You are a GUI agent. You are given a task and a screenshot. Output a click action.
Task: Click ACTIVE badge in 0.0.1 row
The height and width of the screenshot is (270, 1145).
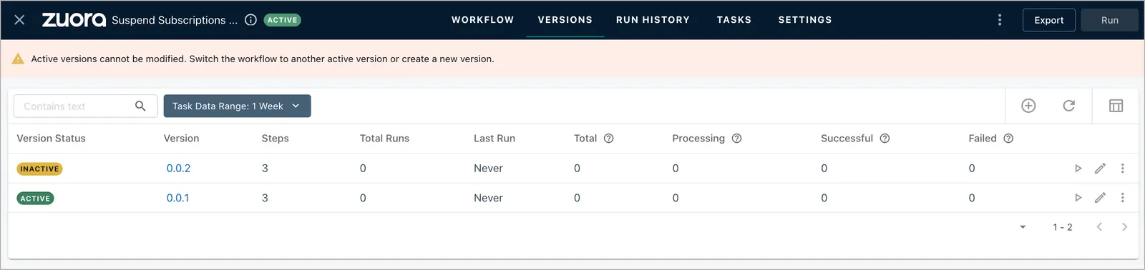(35, 199)
